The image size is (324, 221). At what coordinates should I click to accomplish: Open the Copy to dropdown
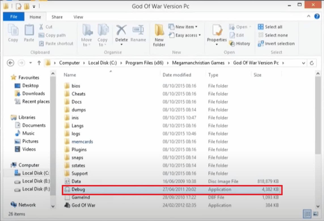coord(103,35)
